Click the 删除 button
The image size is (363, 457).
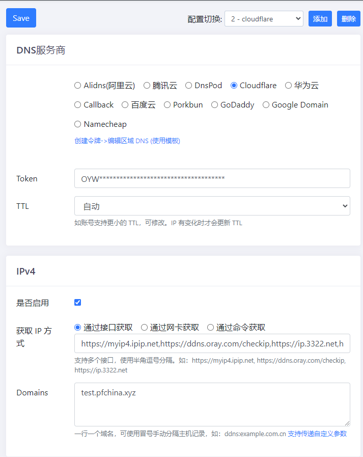point(348,19)
